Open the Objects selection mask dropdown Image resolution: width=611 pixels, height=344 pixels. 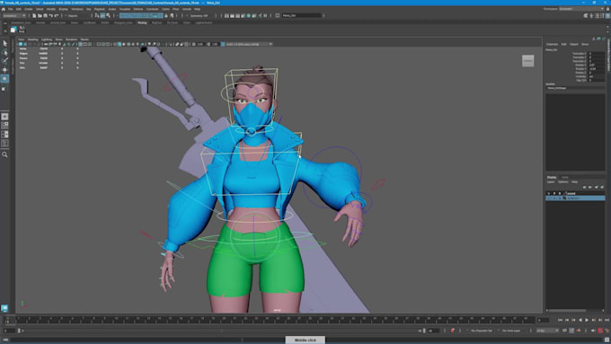coord(77,15)
